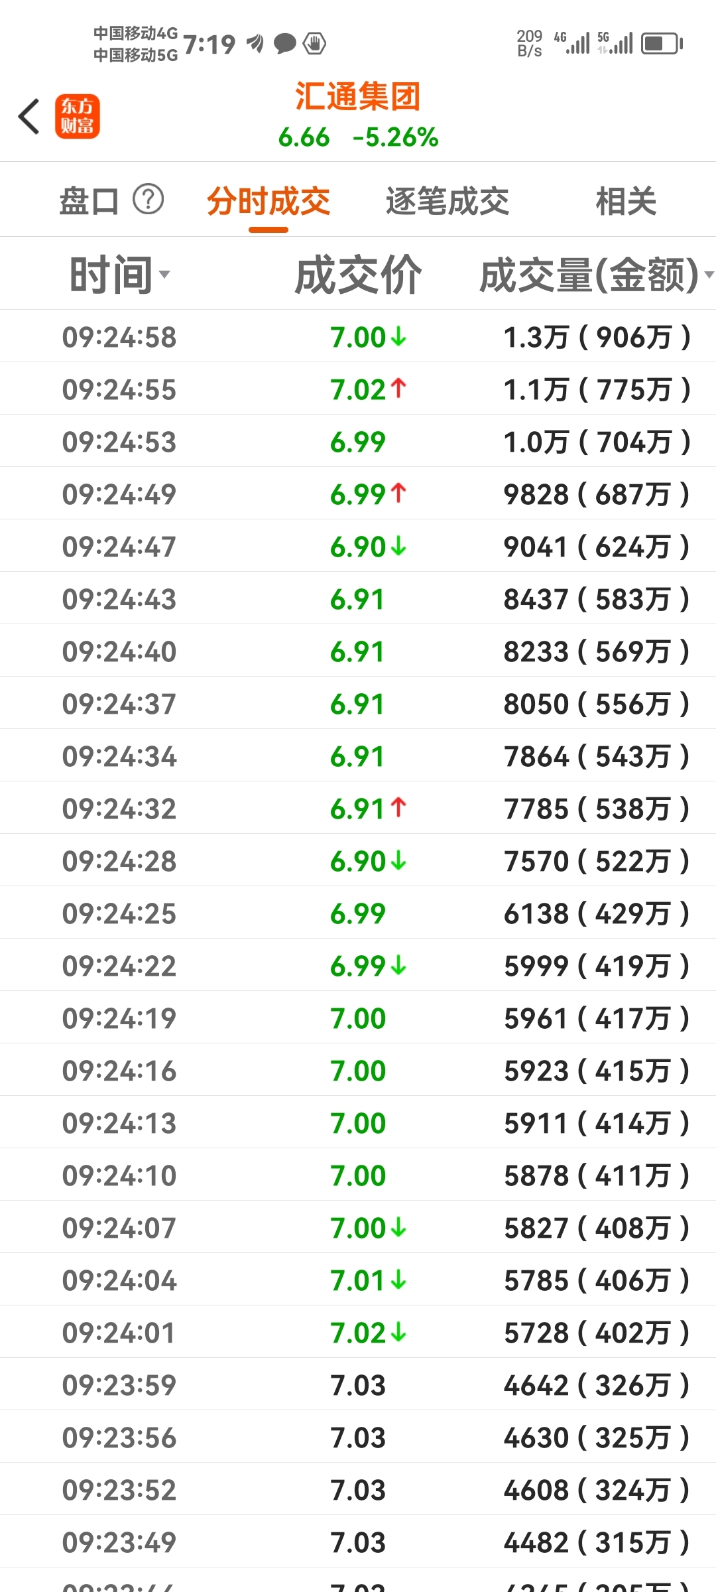Select volume 4482 (315万)
The height and width of the screenshot is (1592, 716).
pos(597,1542)
